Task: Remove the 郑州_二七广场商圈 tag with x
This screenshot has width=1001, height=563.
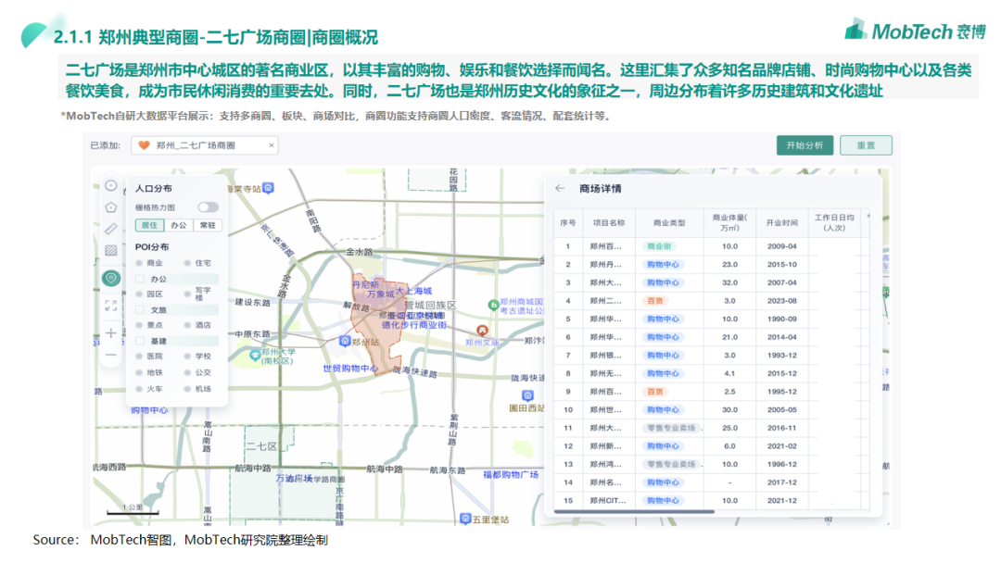Action: click(271, 145)
